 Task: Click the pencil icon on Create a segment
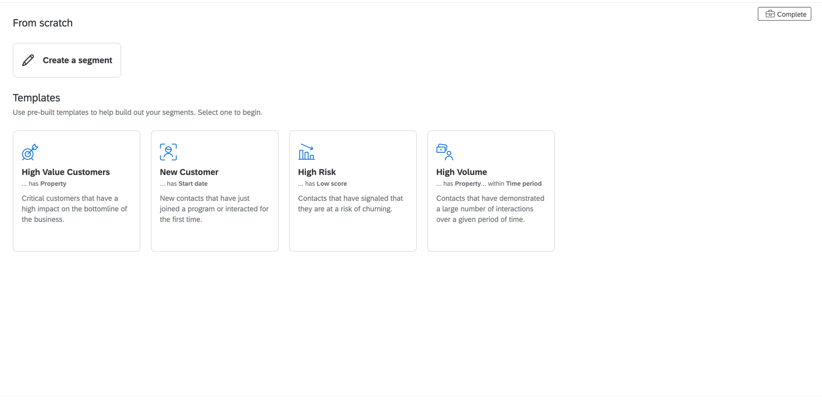point(28,60)
